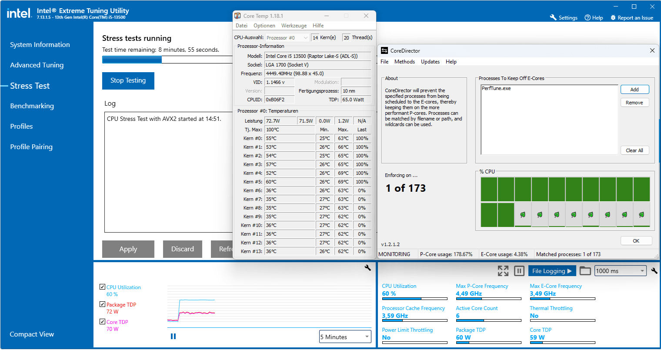Click Add in CoreDirector
Viewport: 661px width, 350px height.
635,90
